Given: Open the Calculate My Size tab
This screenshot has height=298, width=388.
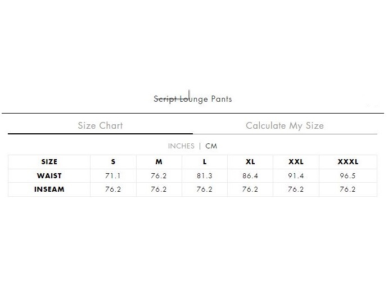Looking at the screenshot, I should coord(285,125).
